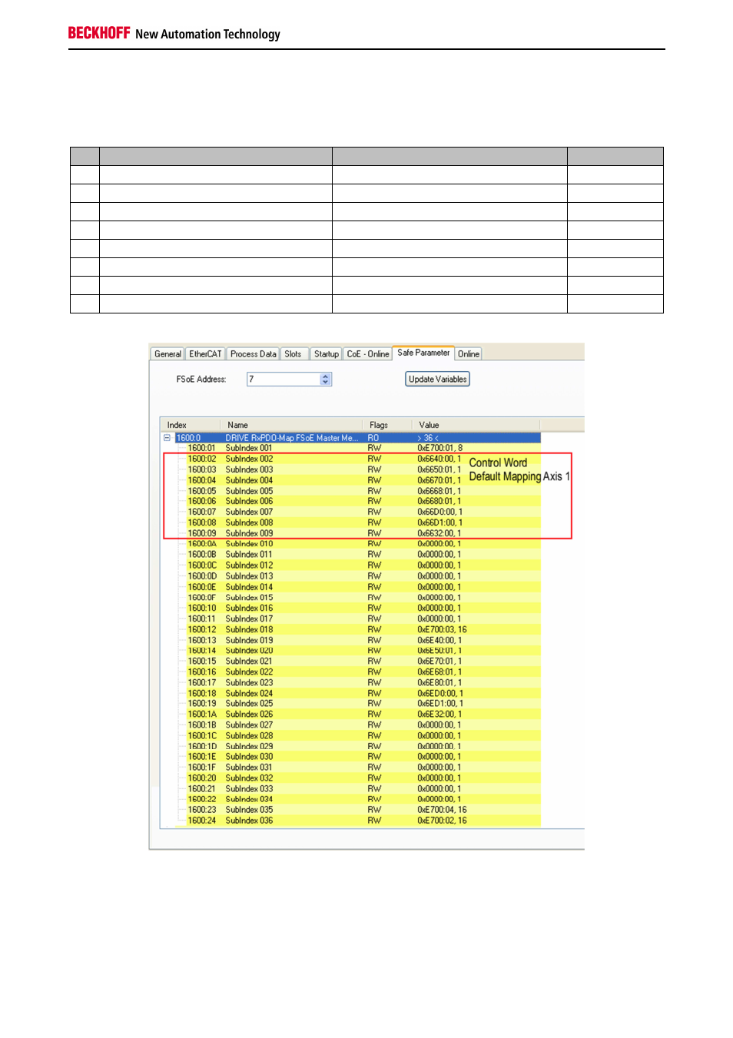Switch to the Startup tab
The image size is (733, 1038).
(326, 354)
